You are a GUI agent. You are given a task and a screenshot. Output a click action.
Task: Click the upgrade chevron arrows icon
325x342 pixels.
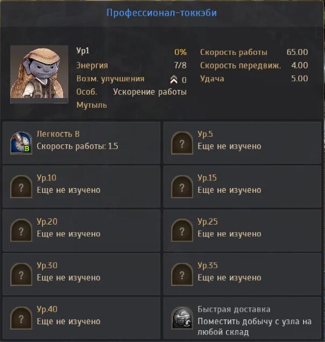tap(174, 80)
